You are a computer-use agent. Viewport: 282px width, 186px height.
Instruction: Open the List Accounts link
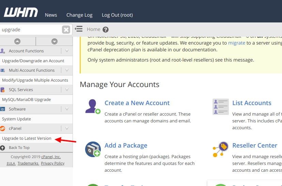pyautogui.click(x=252, y=103)
